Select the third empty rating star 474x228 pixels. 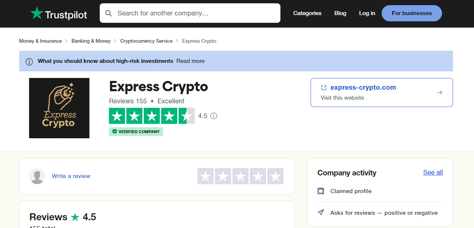[x=240, y=176]
